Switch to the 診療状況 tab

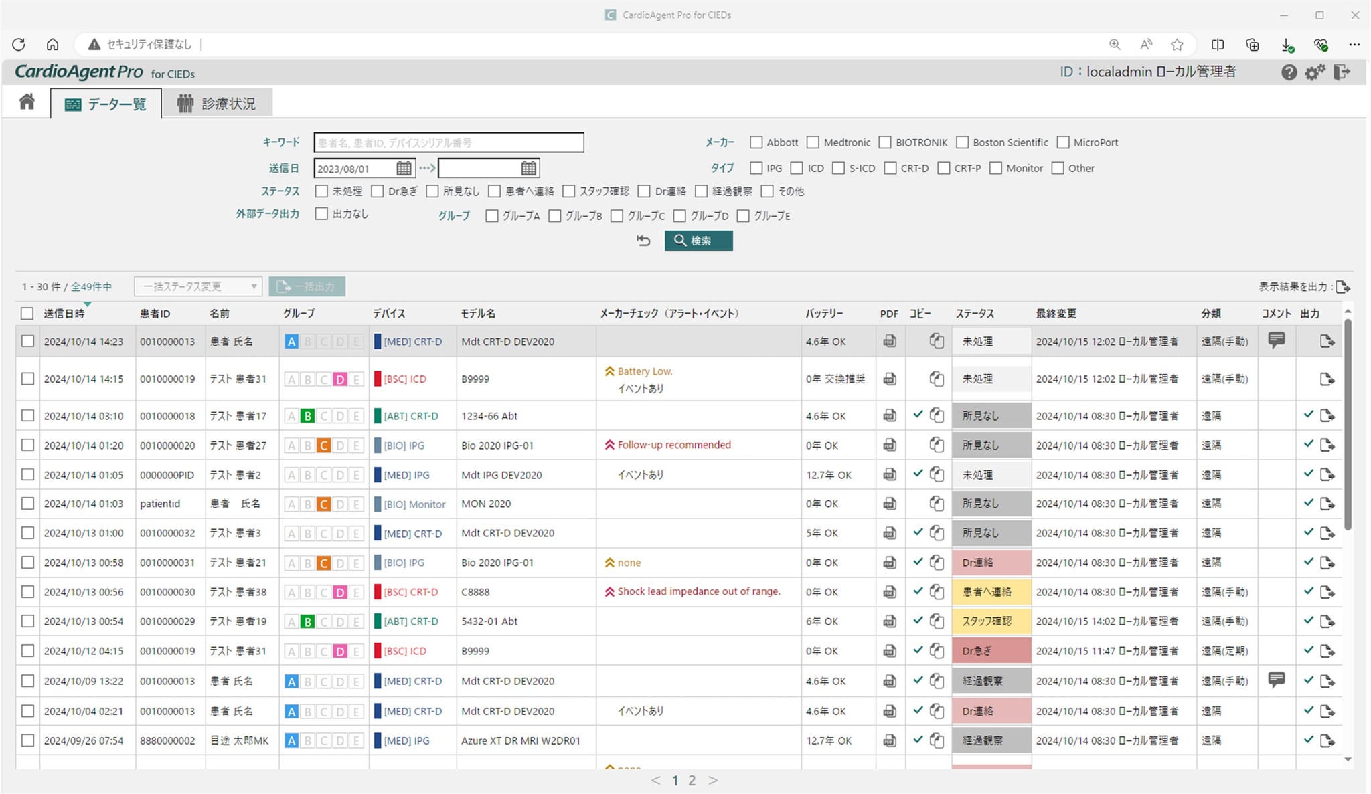click(x=217, y=104)
